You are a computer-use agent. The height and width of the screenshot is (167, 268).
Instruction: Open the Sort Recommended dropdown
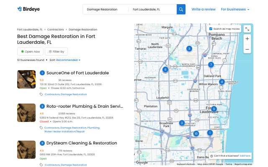pos(68,60)
